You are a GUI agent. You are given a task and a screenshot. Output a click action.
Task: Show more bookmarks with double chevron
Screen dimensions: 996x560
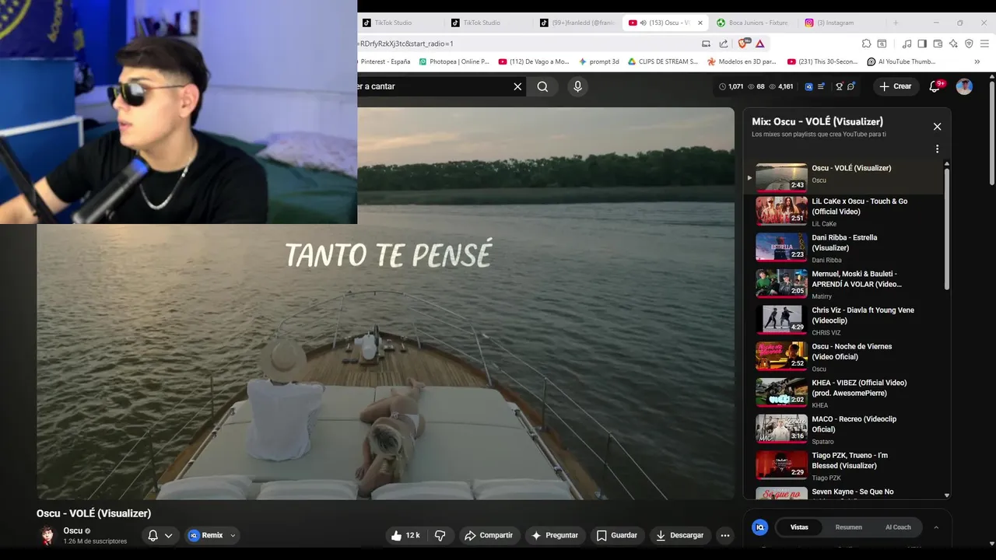(x=977, y=61)
